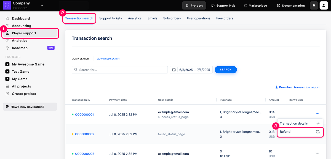Screen dimensions: 331x159
Task: Open the user profile avatar icon
Action: (x=324, y=6)
